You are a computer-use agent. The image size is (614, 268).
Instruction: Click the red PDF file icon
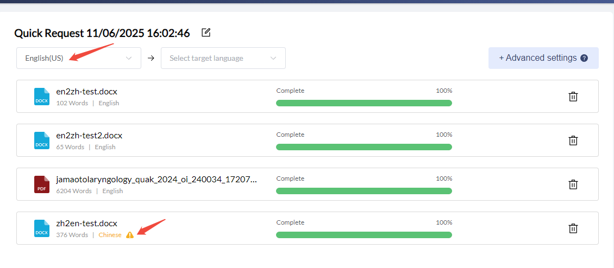point(42,184)
